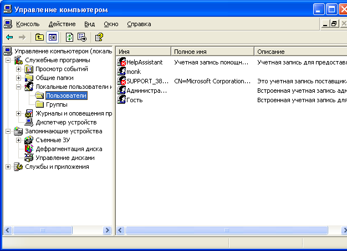
Task: Select Диспетчер устройств tree label
Action: pyautogui.click(x=66, y=122)
